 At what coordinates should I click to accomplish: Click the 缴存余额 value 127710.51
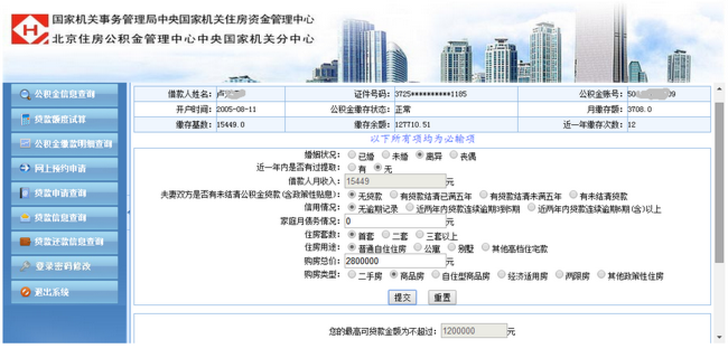413,125
